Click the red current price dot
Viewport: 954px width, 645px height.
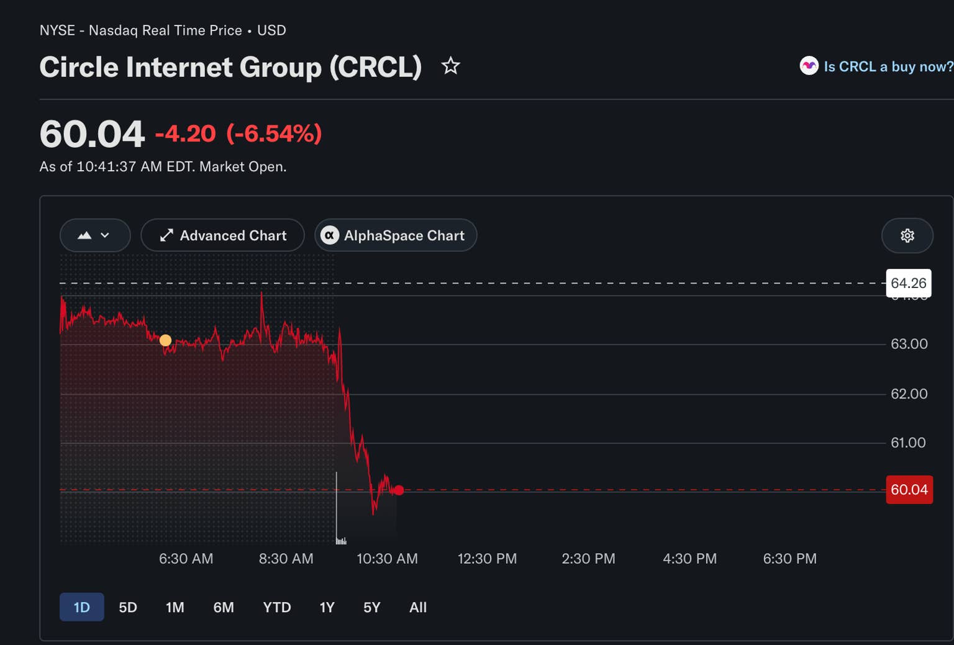pyautogui.click(x=399, y=490)
